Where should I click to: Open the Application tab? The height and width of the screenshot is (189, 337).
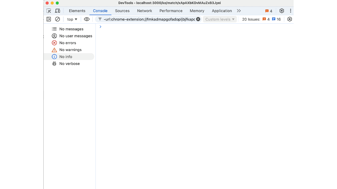pyautogui.click(x=222, y=11)
